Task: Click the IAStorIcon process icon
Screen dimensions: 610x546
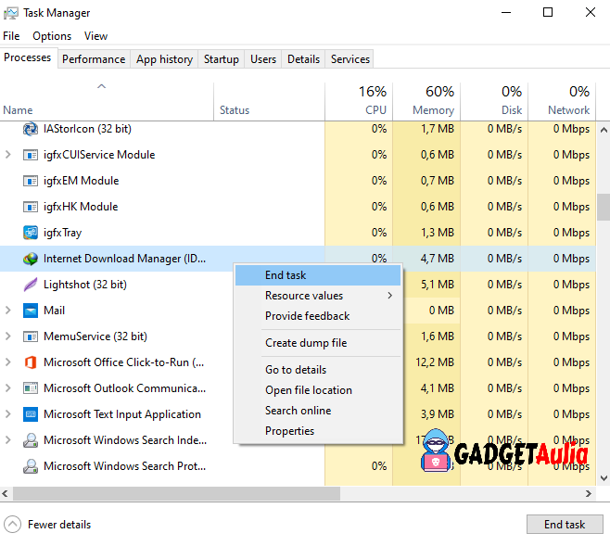Action: point(31,129)
